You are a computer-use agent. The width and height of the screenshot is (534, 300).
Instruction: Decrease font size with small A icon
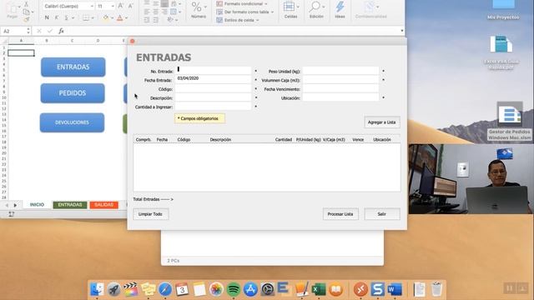131,6
